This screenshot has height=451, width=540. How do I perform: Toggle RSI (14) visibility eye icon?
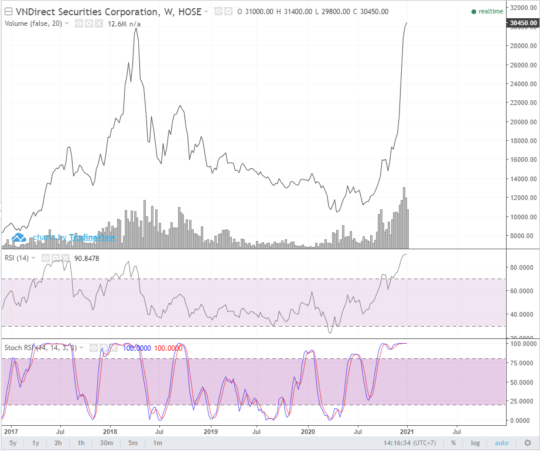(x=46, y=258)
